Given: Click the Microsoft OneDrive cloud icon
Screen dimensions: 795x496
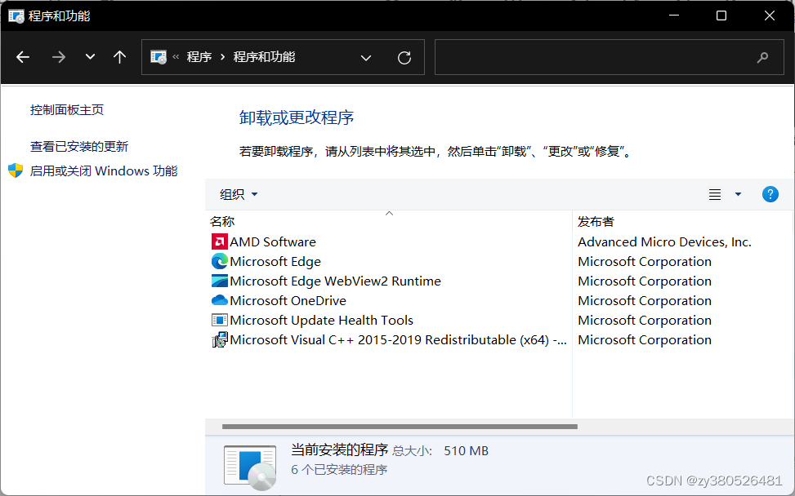Looking at the screenshot, I should click(220, 301).
